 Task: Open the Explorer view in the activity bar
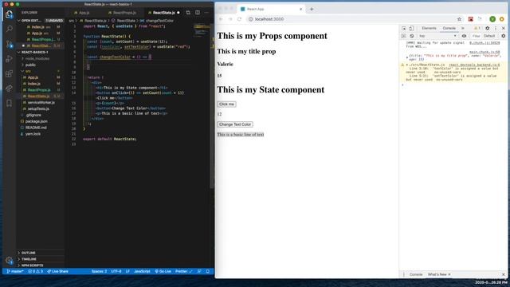[x=9, y=14]
